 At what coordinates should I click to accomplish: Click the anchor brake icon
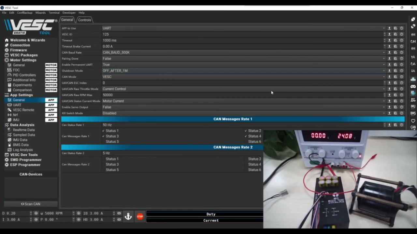pyautogui.click(x=128, y=216)
